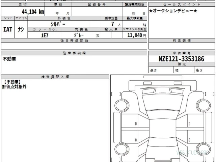Click the seating capacity value 7 人
Viewport: 216px width, 162px height.
[116, 24]
